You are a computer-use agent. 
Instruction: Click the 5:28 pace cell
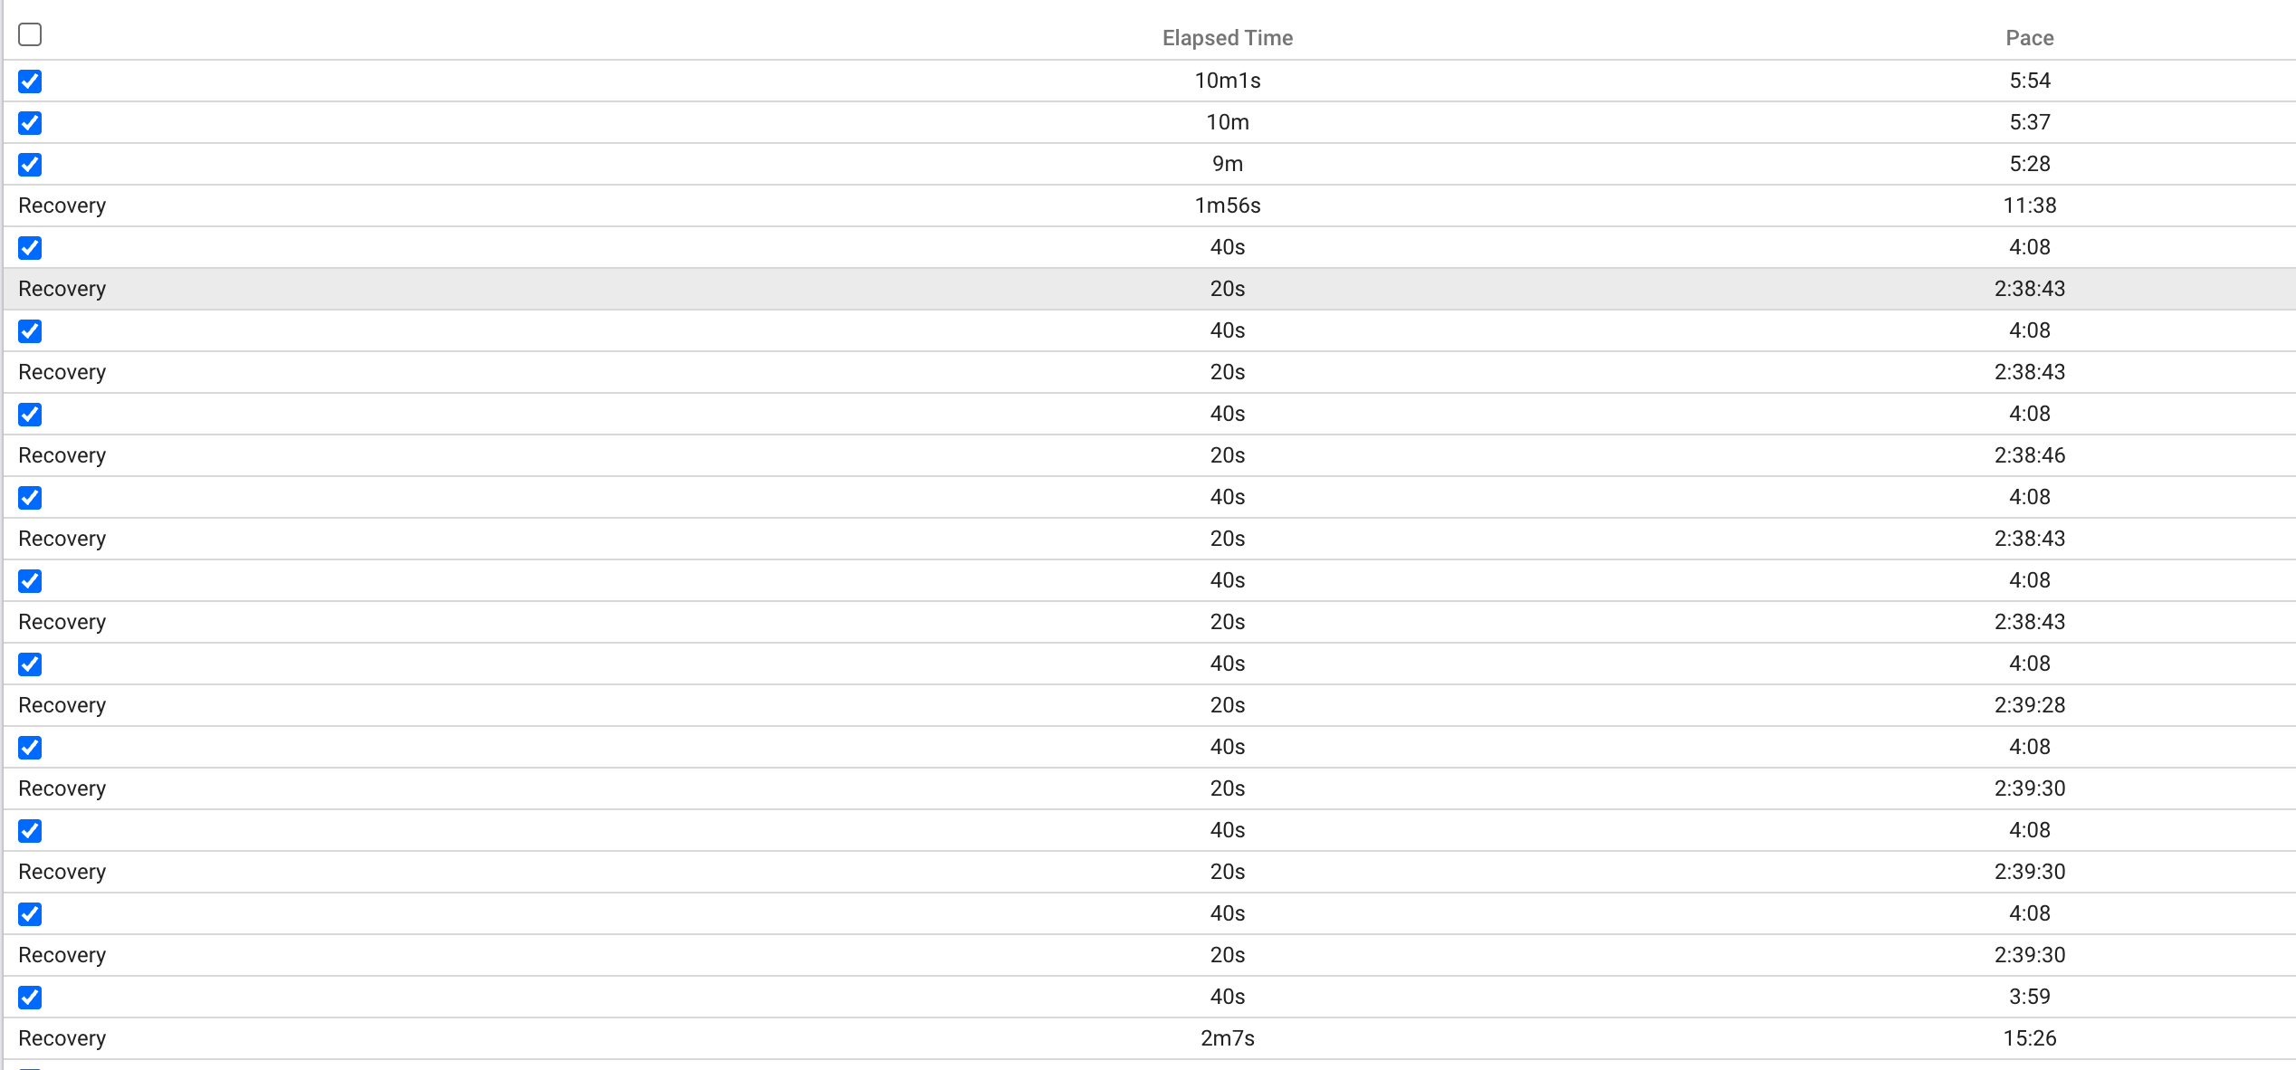pos(2029,164)
